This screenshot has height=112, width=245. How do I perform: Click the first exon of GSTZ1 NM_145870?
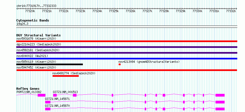48,109
